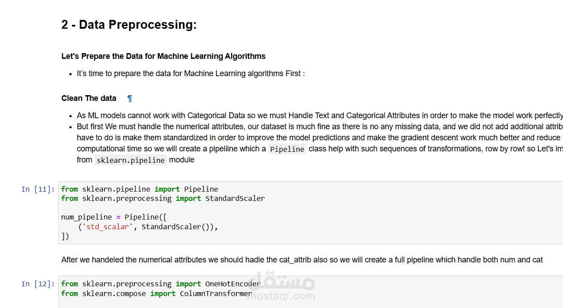The image size is (563, 308).
Task: Click the 'std_scalar' string in the code
Action: pyautogui.click(x=107, y=227)
